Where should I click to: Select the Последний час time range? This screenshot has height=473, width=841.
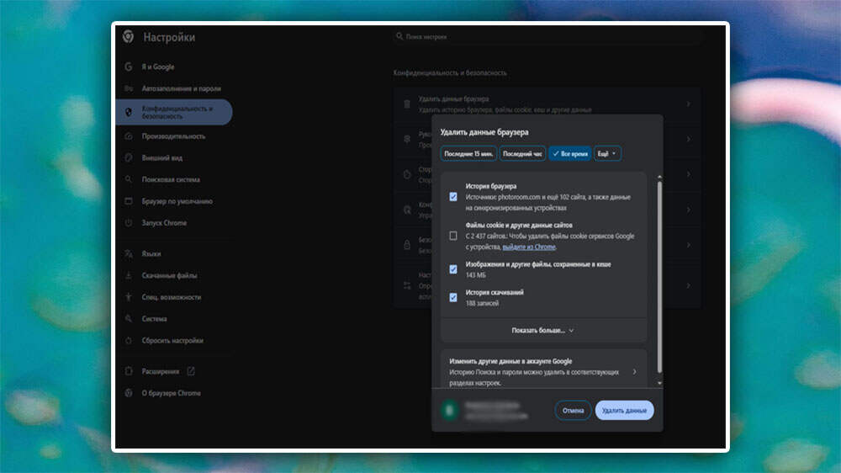tap(522, 153)
